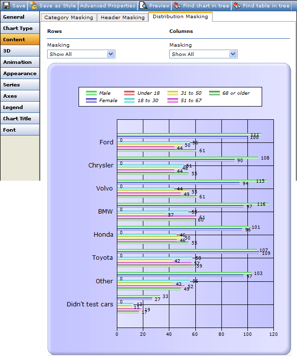297x356 pixels.
Task: Select the Distribution Masking tab
Action: coord(180,17)
